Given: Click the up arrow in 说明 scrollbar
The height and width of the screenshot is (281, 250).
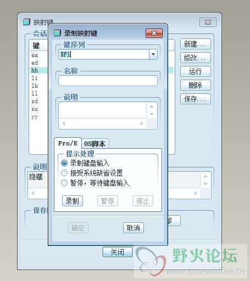Looking at the screenshot, I should [x=152, y=106].
